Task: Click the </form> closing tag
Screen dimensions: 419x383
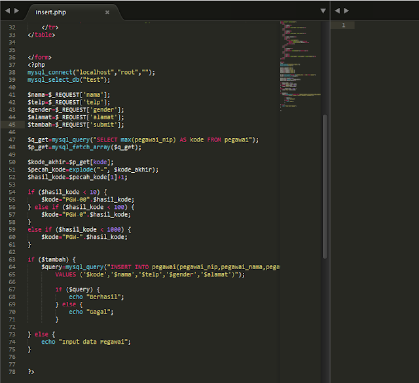Action: coord(39,58)
